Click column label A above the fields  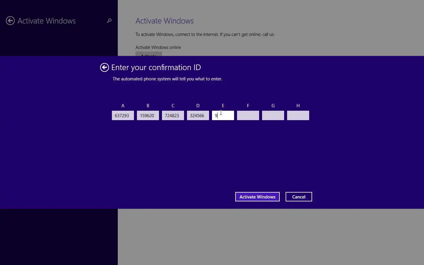click(123, 105)
